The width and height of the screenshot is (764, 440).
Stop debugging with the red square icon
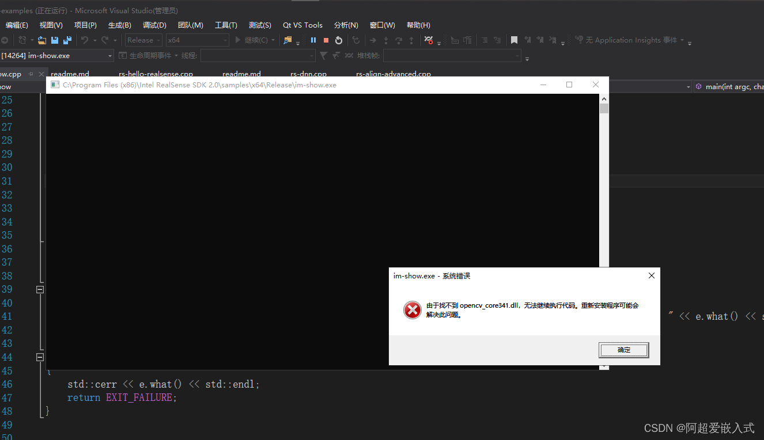tap(326, 40)
